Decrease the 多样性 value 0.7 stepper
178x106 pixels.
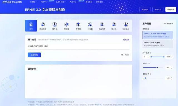click(171, 68)
